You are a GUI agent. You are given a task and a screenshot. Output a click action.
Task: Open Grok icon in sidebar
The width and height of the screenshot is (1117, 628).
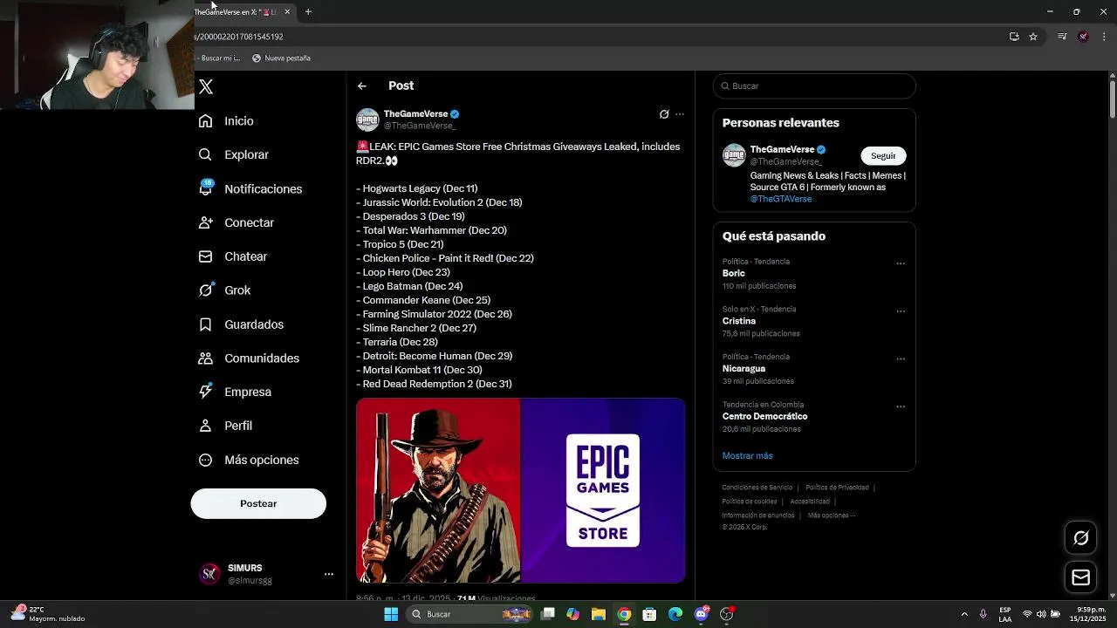[205, 290]
